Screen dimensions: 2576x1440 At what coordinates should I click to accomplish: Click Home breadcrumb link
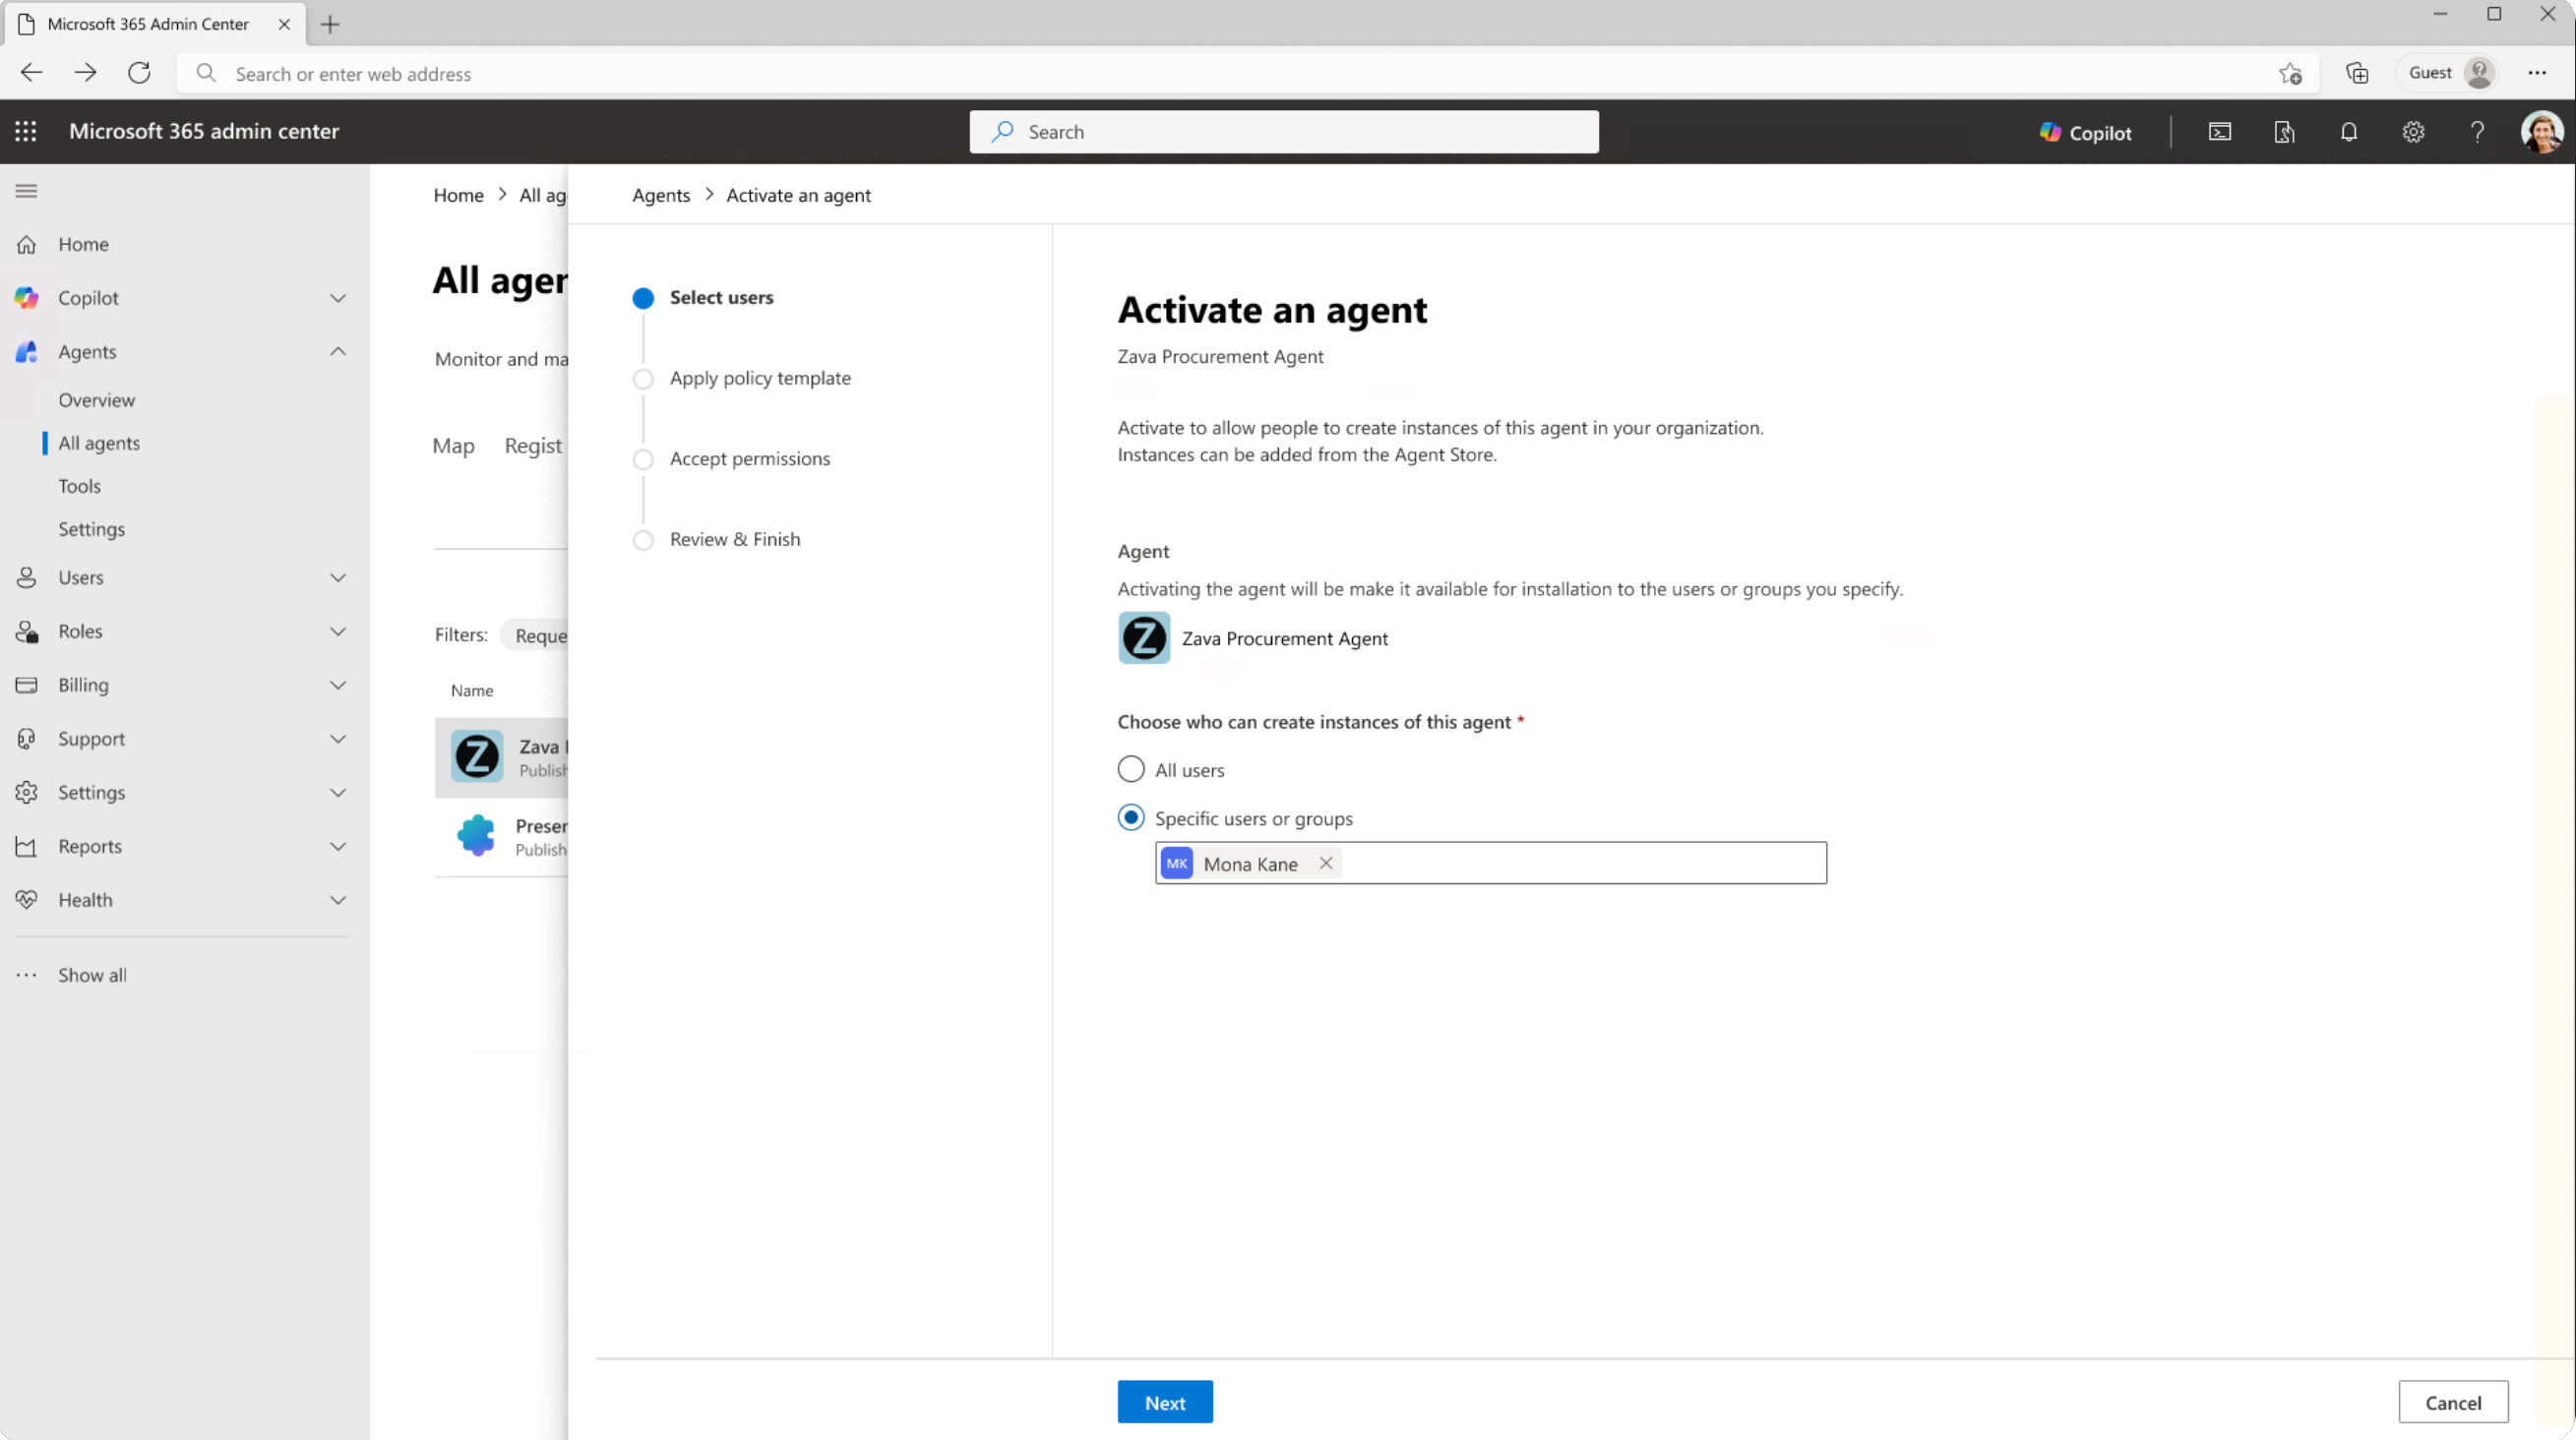(458, 196)
